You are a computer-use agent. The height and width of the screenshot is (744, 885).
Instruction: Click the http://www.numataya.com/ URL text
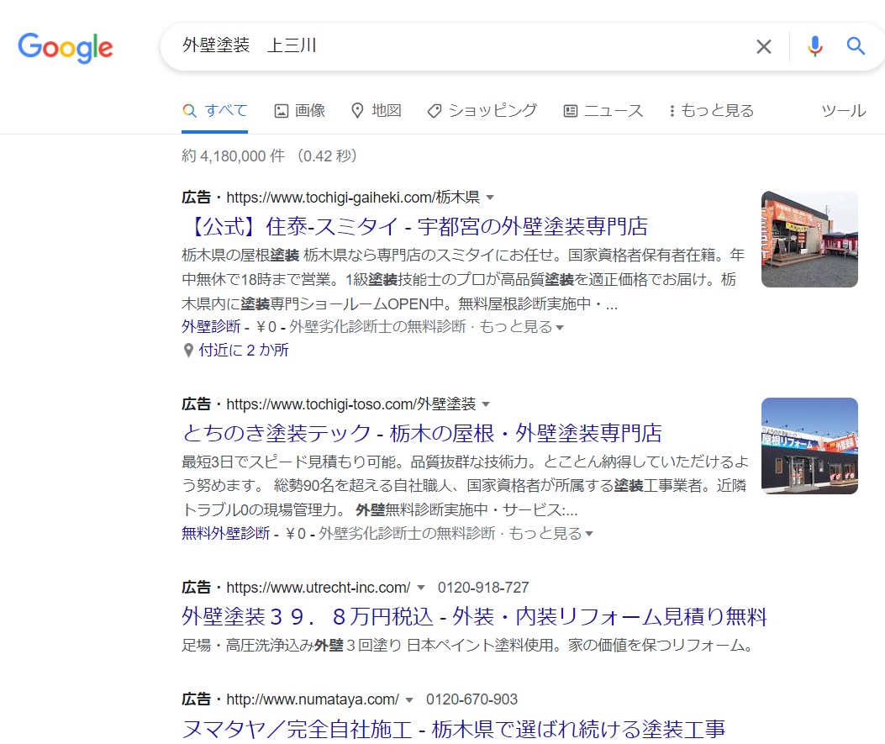[x=313, y=699]
